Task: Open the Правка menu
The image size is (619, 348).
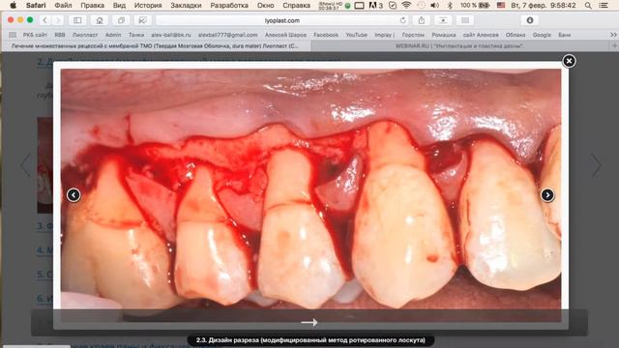Action: 93,6
